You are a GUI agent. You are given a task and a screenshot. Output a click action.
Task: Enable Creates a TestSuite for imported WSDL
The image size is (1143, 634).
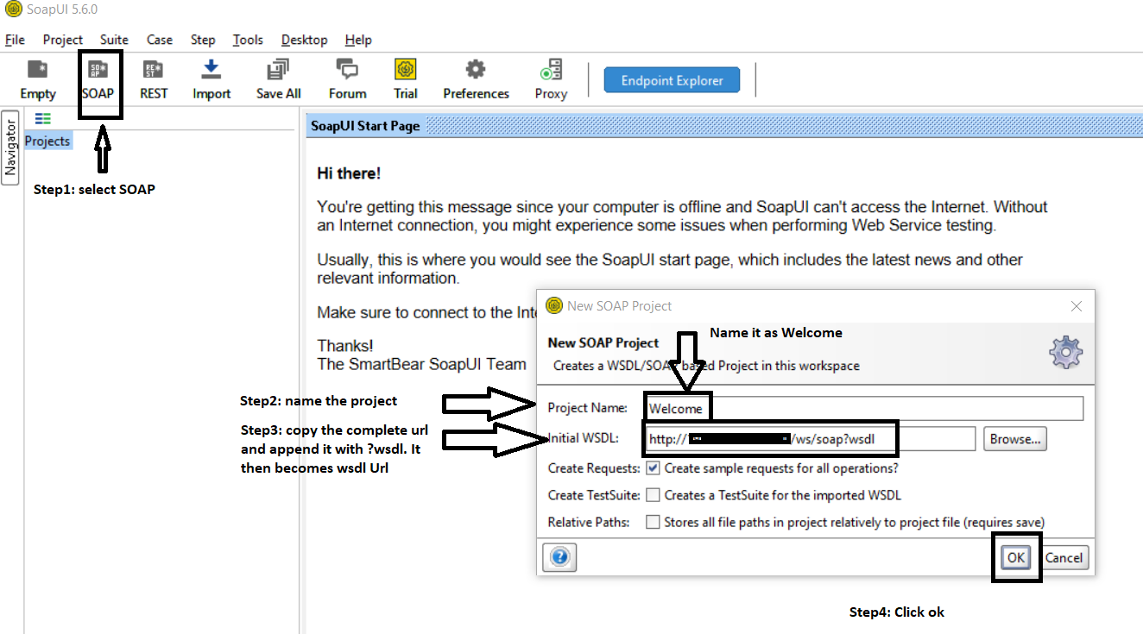click(654, 495)
